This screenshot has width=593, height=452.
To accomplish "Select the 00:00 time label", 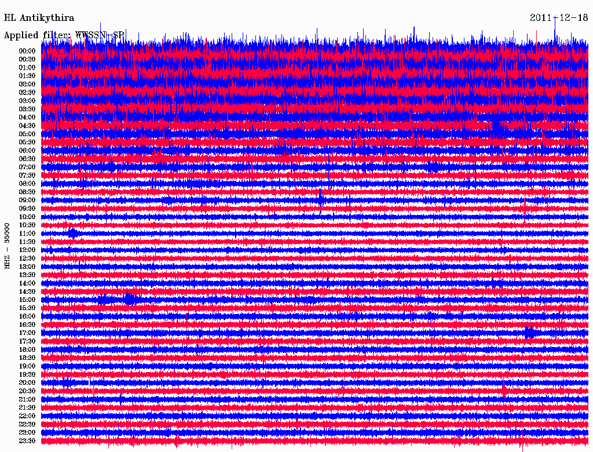I will click(x=27, y=51).
